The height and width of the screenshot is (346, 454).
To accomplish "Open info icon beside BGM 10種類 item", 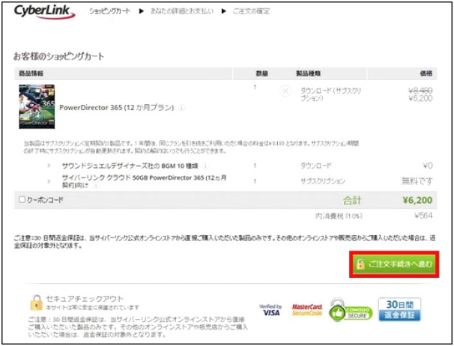I will tap(205, 166).
